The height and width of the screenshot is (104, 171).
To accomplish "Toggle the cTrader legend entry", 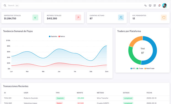I will click(140, 68).
